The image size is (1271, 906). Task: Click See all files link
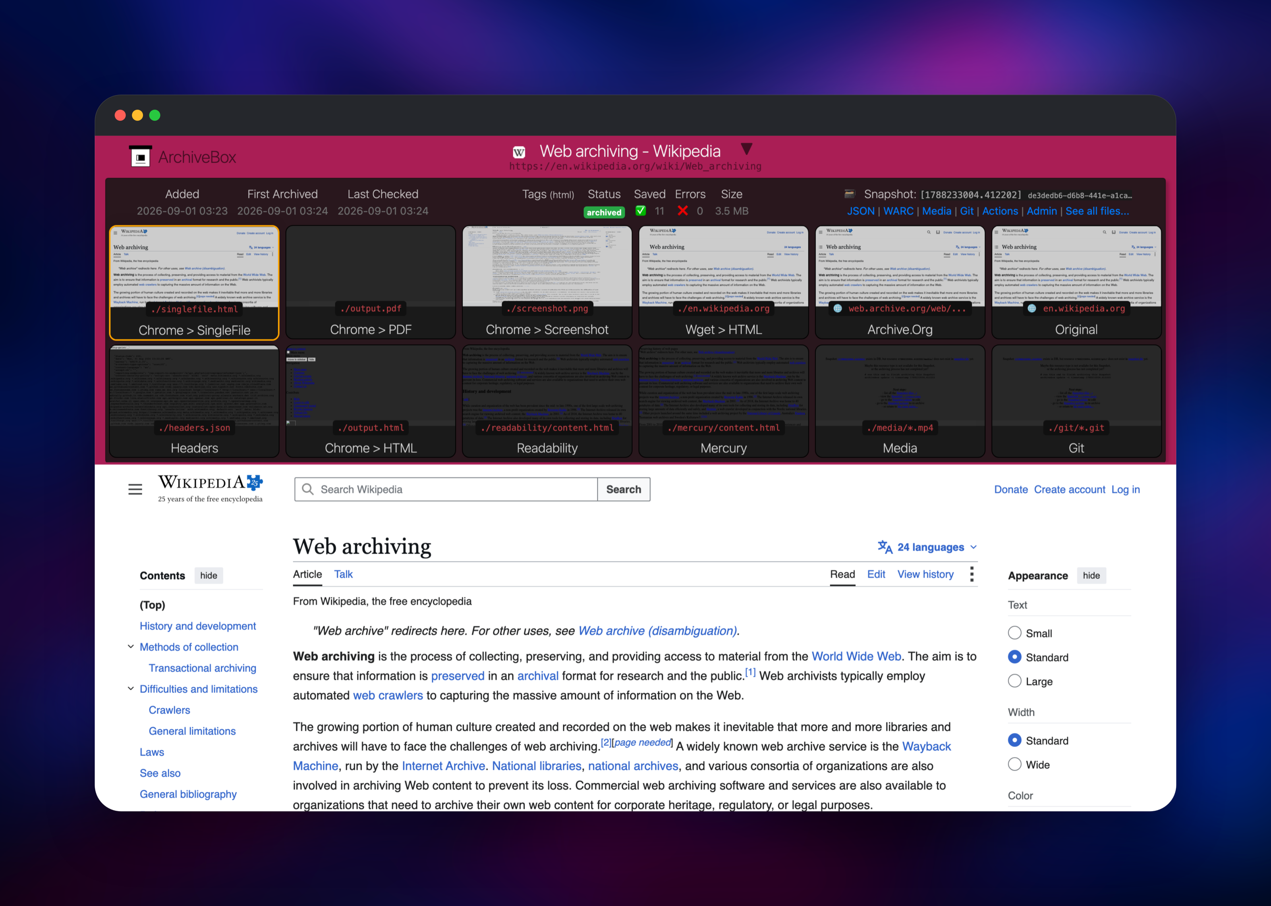point(1097,211)
